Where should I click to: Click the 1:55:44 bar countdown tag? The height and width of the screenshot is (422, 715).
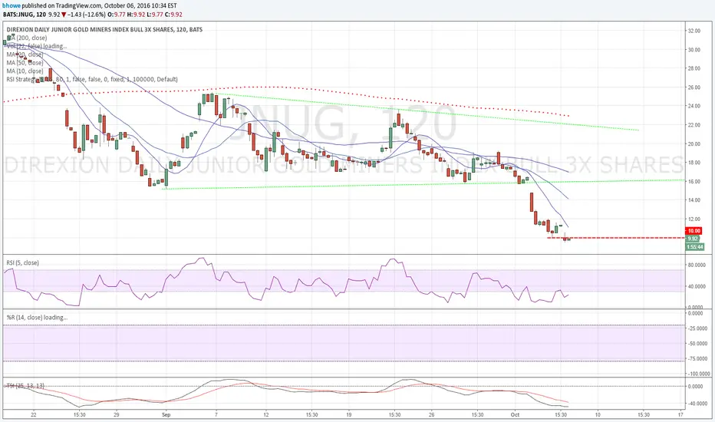click(695, 247)
